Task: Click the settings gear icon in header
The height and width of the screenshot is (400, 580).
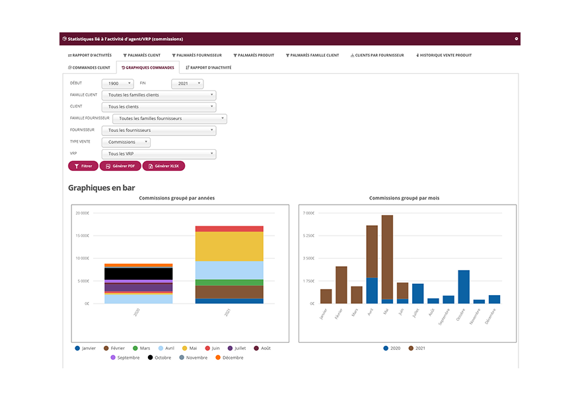Action: (x=516, y=39)
